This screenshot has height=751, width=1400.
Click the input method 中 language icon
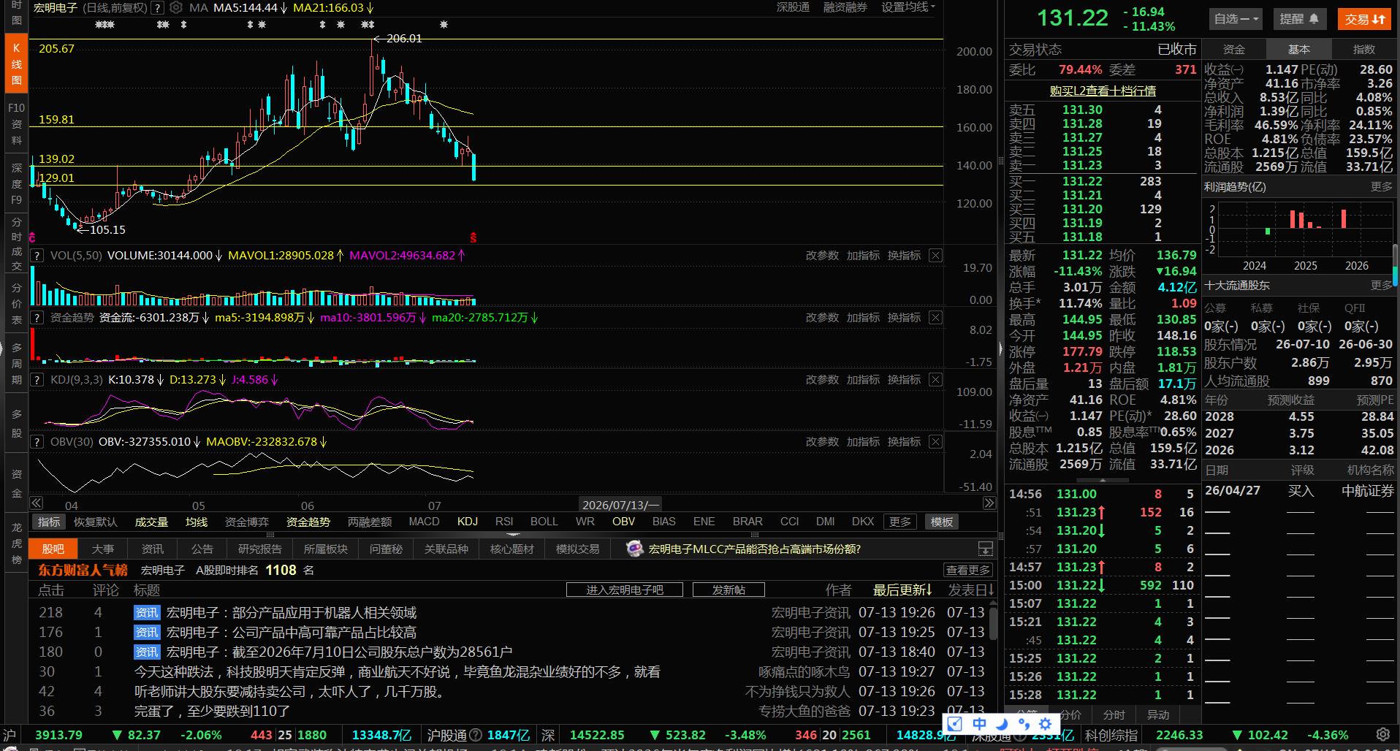(x=979, y=724)
